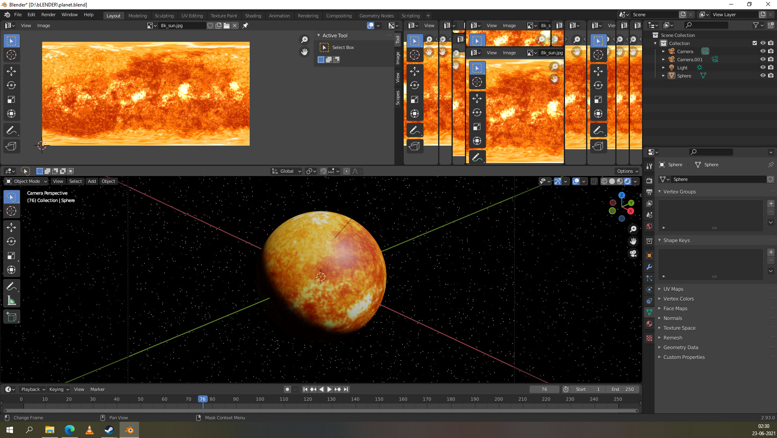Disable Camera.001 in renders
Image resolution: width=777 pixels, height=438 pixels.
771,59
